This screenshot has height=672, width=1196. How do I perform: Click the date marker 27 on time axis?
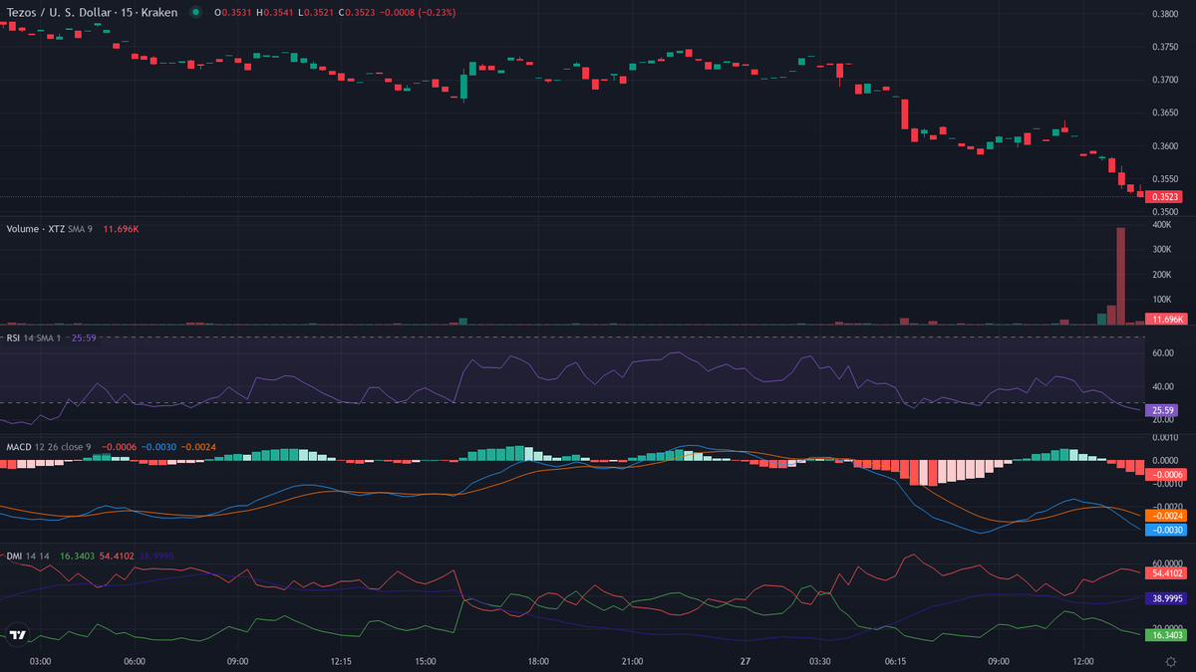pyautogui.click(x=745, y=661)
